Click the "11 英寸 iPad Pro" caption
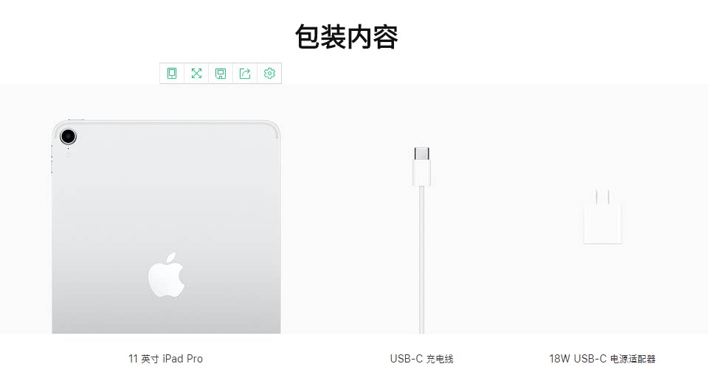 [166, 359]
